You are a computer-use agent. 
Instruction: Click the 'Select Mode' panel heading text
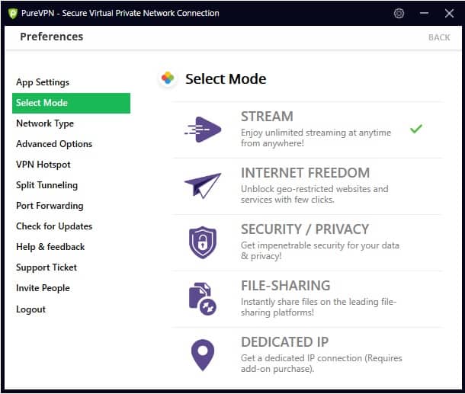(226, 78)
